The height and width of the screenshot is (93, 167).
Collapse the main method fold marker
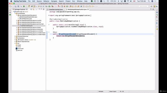tap(49, 25)
